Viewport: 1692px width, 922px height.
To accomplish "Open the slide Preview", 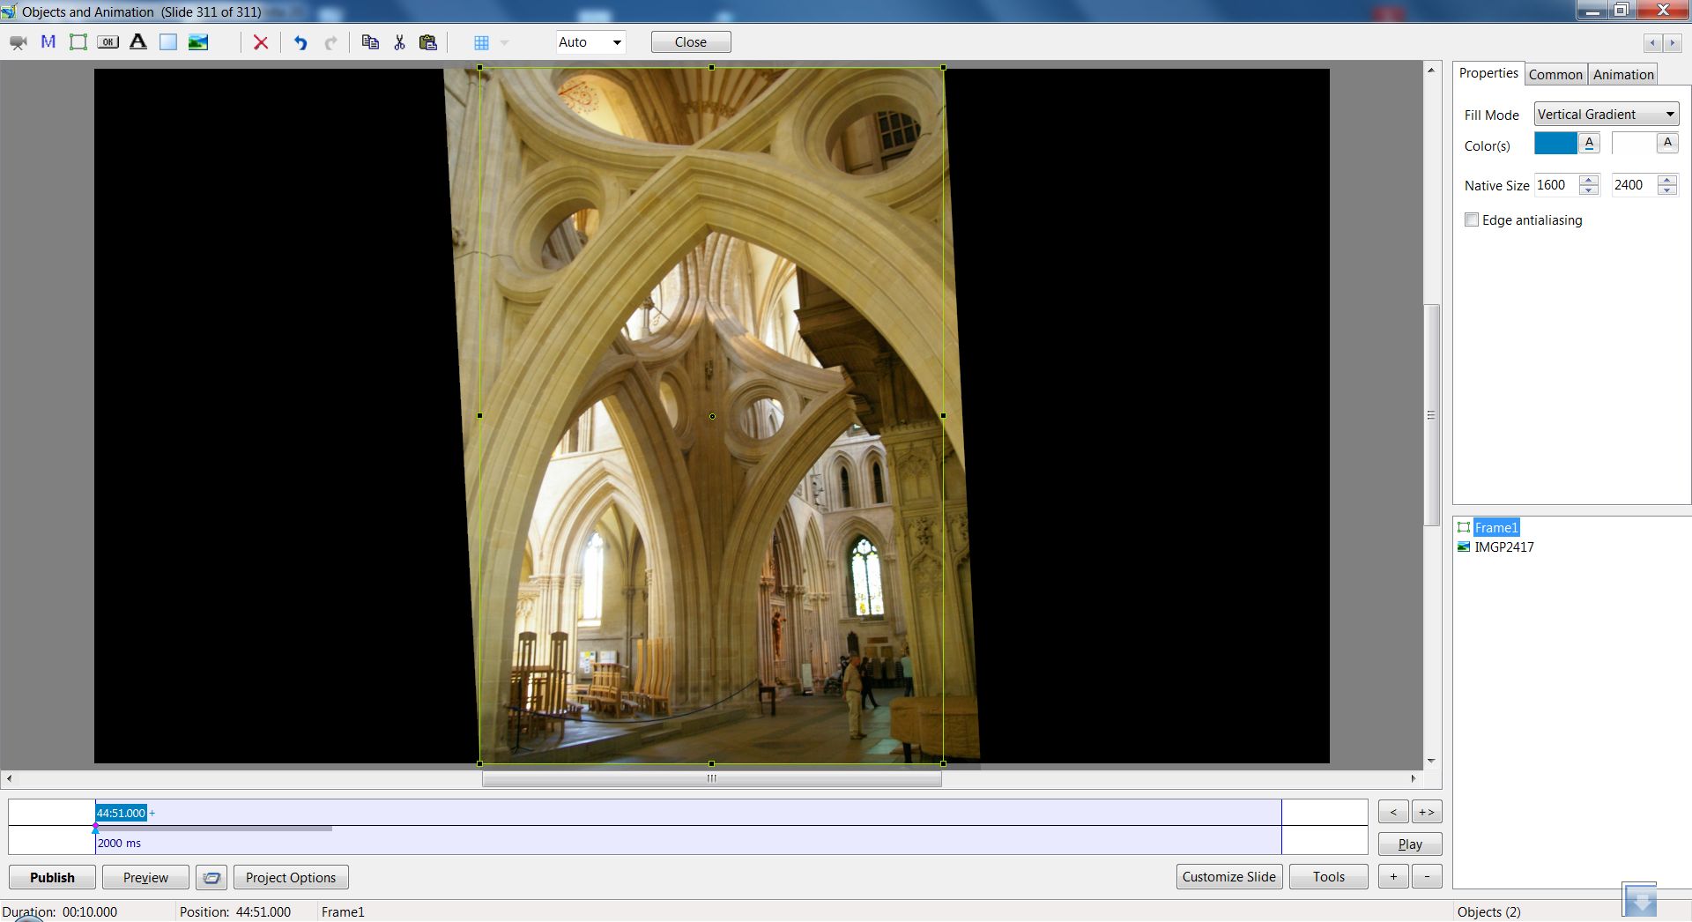I will click(145, 877).
